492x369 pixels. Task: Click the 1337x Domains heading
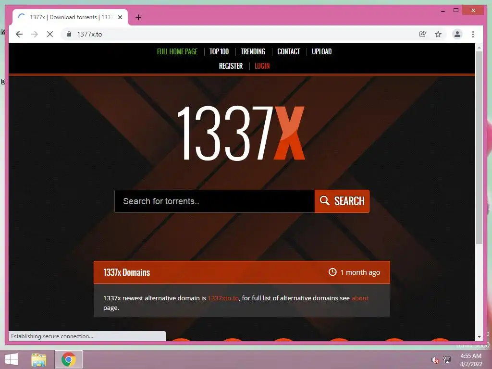click(127, 272)
